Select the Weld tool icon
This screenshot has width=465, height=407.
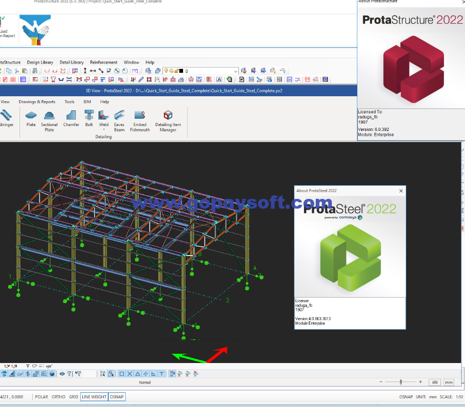tap(103, 115)
